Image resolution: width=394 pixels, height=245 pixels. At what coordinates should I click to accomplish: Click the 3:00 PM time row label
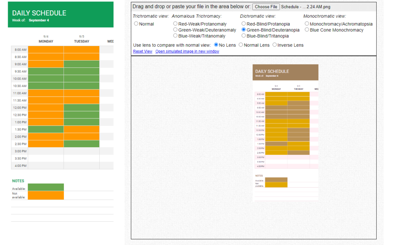pyautogui.click(x=20, y=151)
